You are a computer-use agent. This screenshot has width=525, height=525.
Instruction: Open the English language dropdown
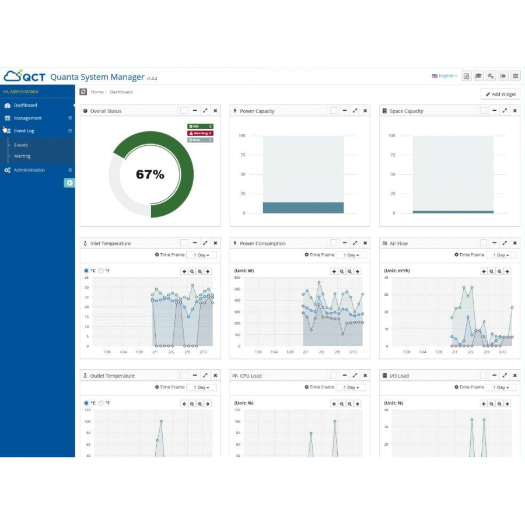444,76
